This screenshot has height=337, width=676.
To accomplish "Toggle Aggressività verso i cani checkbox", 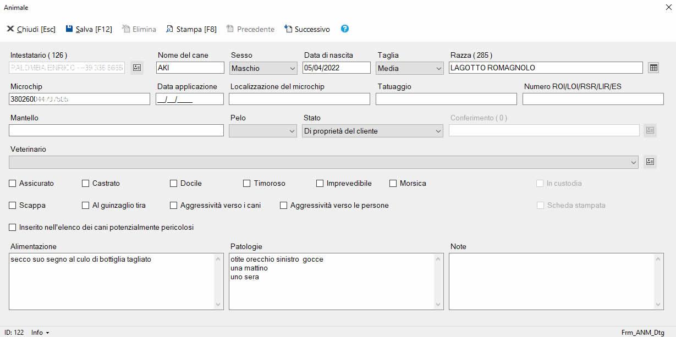I will click(x=174, y=206).
